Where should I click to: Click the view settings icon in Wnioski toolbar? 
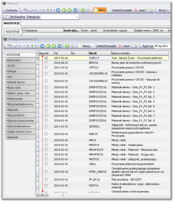click(24, 10)
